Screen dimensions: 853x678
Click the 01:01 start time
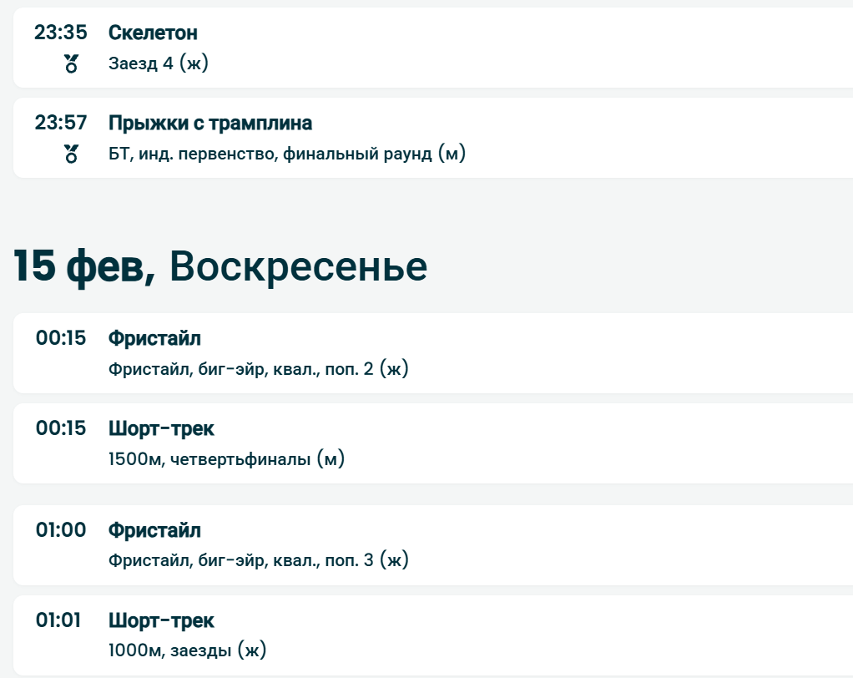(58, 621)
